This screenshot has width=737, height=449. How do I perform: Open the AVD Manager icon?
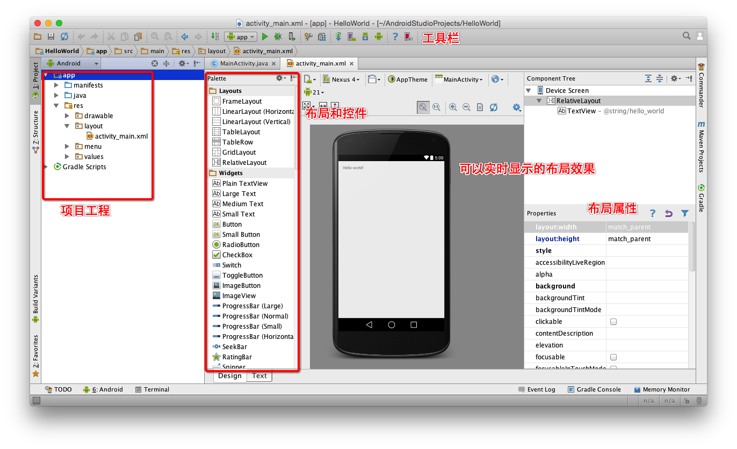point(352,37)
